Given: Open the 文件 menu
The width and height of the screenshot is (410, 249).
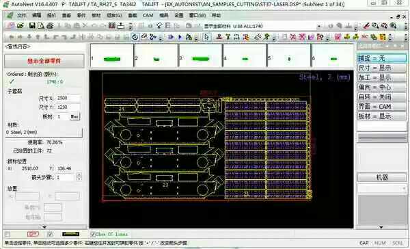Looking at the screenshot, I should coord(21,16).
